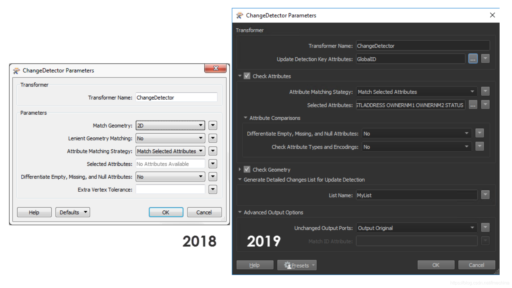
Task: Open the arrow menu beside Unchanged Output Ports
Action: click(485, 228)
